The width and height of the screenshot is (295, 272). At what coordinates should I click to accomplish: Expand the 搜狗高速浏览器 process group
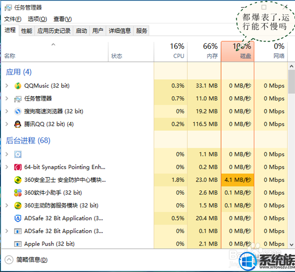[7, 111]
